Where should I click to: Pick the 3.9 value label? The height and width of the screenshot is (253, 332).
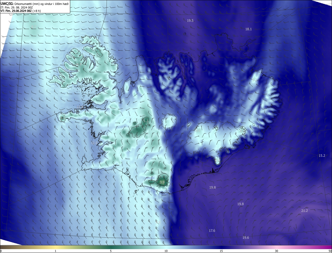162,182
